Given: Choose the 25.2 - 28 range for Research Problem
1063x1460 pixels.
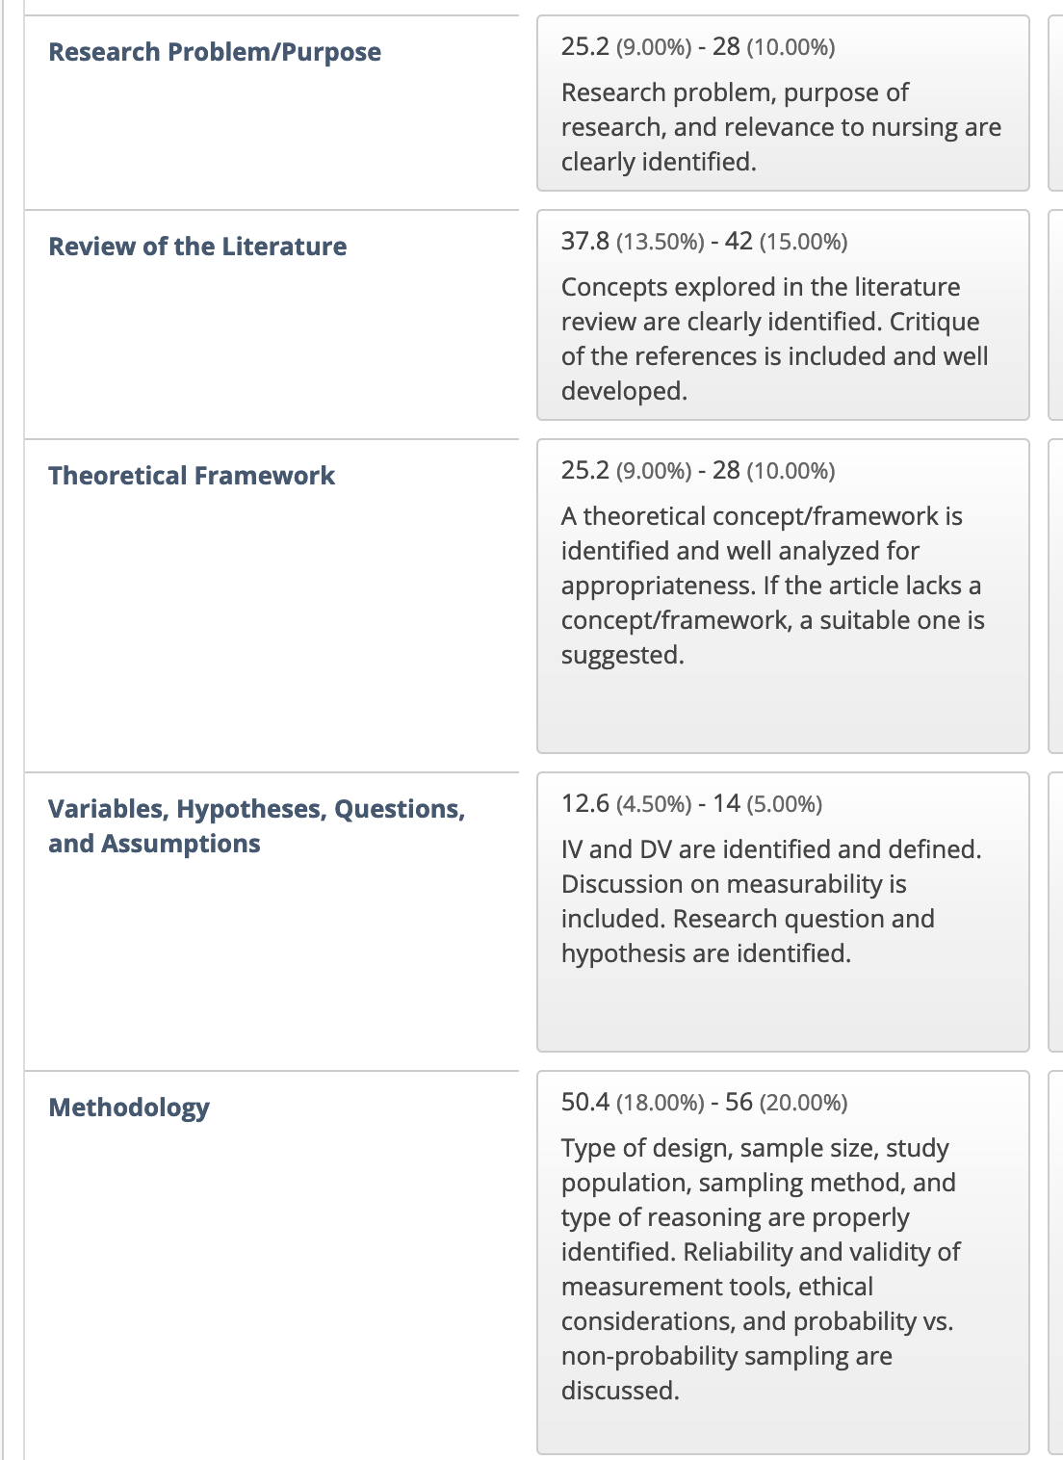Looking at the screenshot, I should tap(698, 46).
